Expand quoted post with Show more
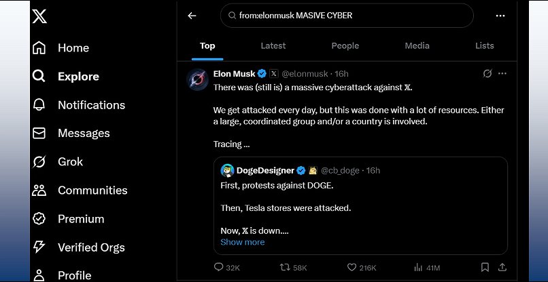Viewport: 548px width, 282px height. [x=243, y=242]
